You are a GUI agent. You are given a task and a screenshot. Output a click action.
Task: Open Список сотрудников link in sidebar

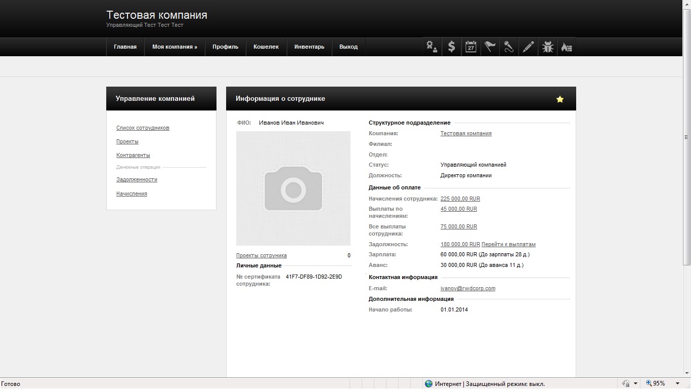coord(143,128)
